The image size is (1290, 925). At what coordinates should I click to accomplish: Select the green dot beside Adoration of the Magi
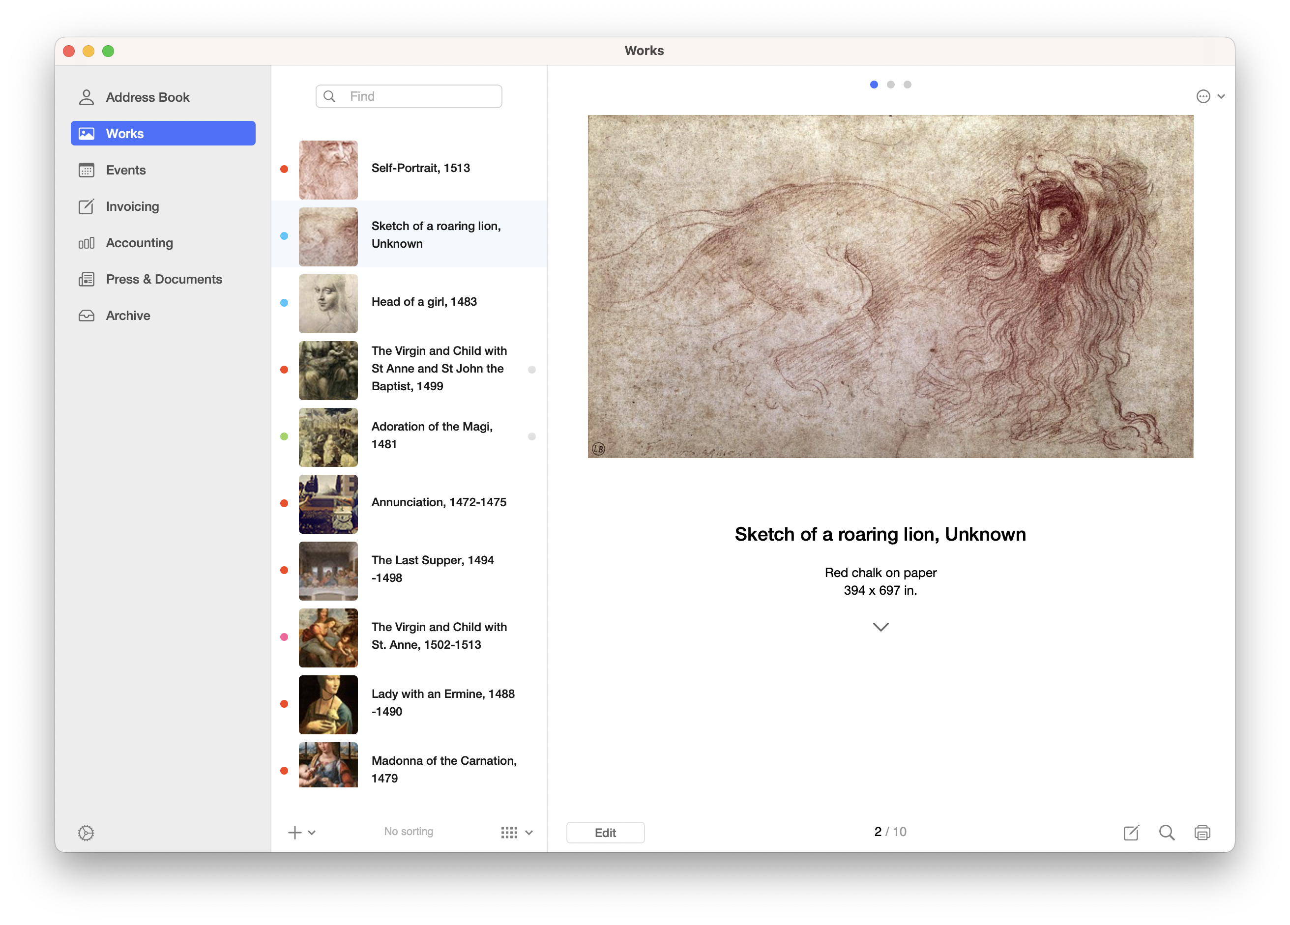[284, 436]
